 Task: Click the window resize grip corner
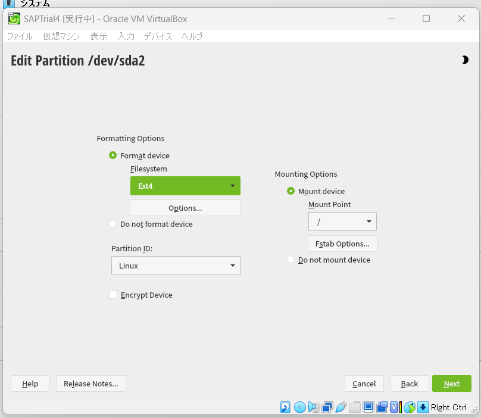click(475, 410)
